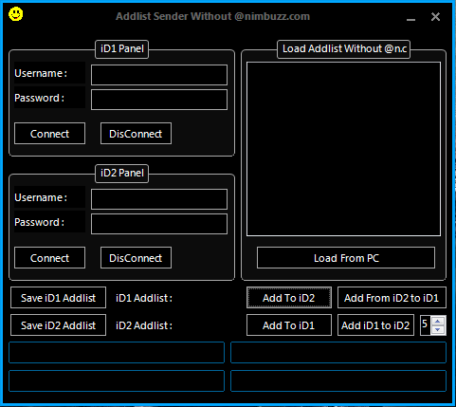Focus the iD2 Panel Password field

point(159,224)
